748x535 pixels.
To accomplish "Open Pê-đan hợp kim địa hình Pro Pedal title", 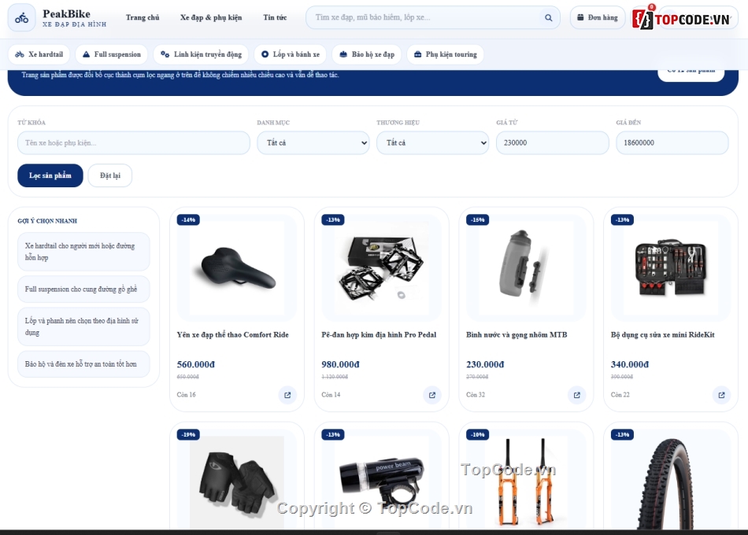I will [x=379, y=334].
